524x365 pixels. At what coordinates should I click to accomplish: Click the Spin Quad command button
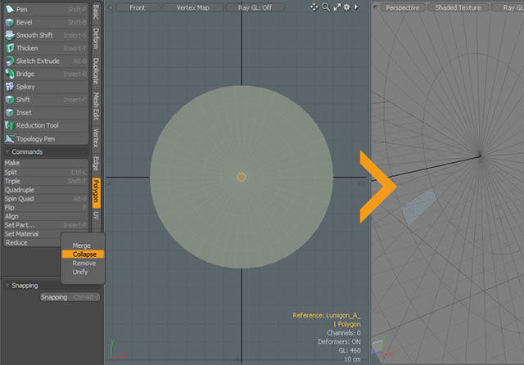[46, 199]
